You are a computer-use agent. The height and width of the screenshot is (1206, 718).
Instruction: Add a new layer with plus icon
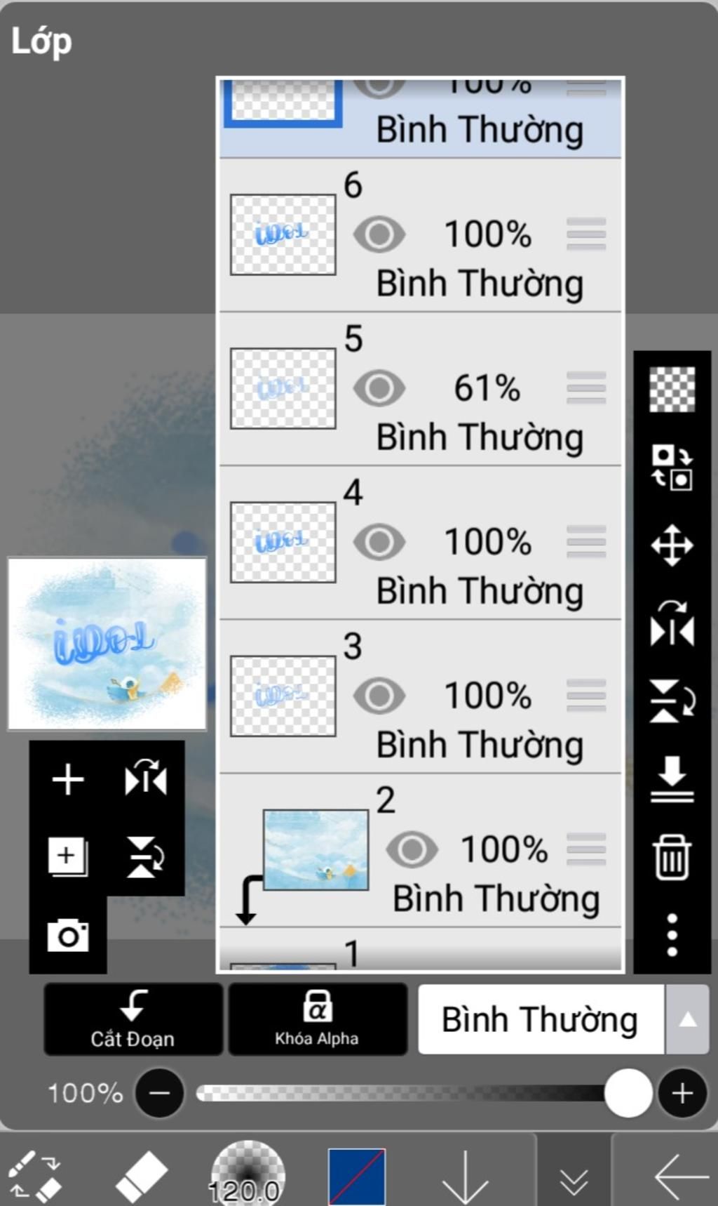coord(68,780)
